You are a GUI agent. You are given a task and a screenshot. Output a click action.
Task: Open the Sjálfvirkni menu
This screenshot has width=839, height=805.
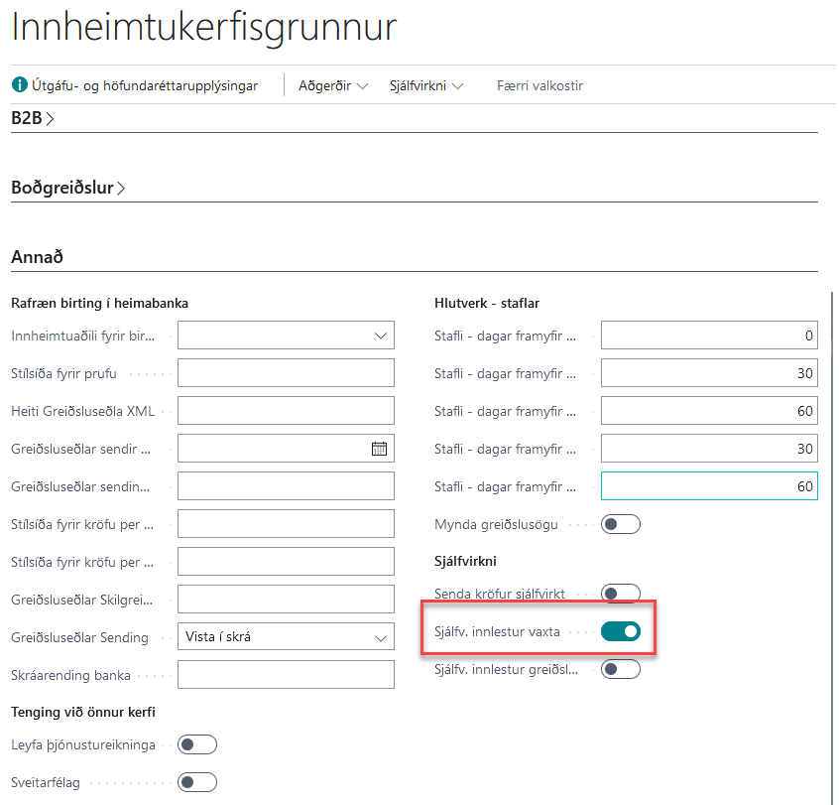coord(426,85)
